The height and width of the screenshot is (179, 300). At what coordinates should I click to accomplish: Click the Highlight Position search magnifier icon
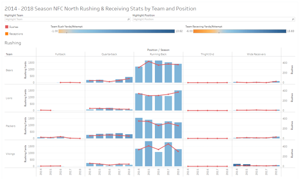click(293, 19)
